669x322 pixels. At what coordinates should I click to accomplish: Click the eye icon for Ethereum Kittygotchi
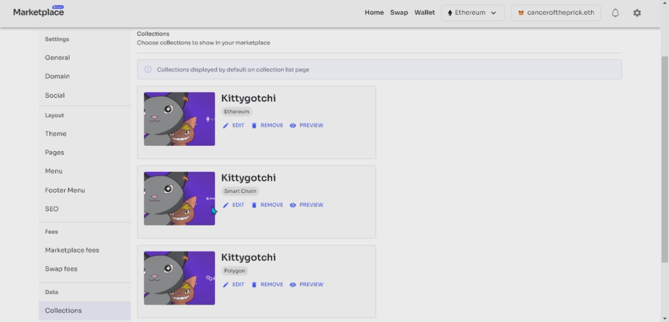coord(293,125)
